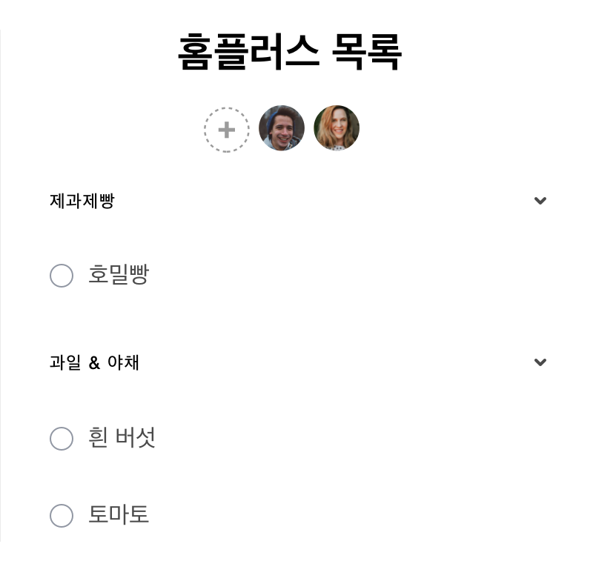The height and width of the screenshot is (581, 593).
Task: Tap the plus symbol to invite someone
Action: pyautogui.click(x=226, y=129)
